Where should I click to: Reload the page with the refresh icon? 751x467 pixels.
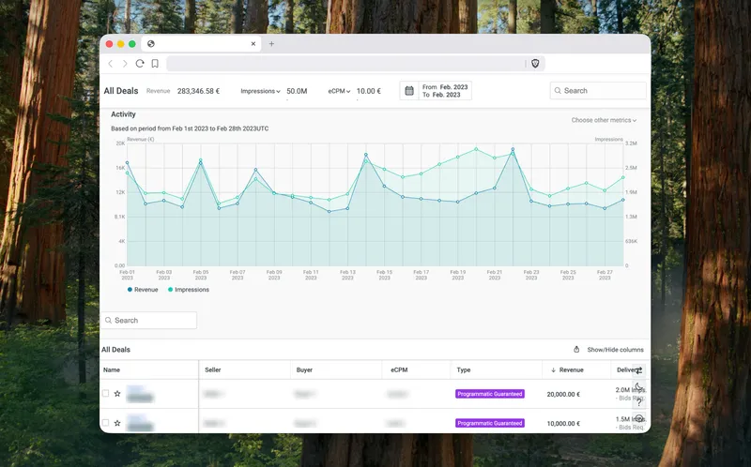pyautogui.click(x=140, y=64)
